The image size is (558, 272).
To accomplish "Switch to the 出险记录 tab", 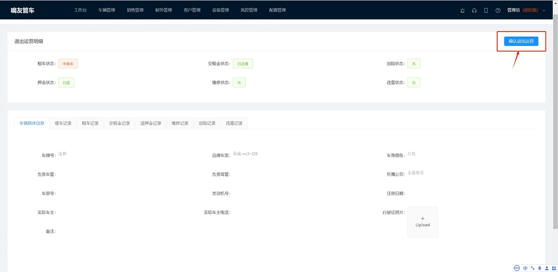I will (x=207, y=123).
